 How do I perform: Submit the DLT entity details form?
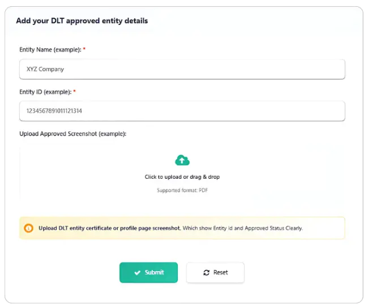pyautogui.click(x=148, y=273)
